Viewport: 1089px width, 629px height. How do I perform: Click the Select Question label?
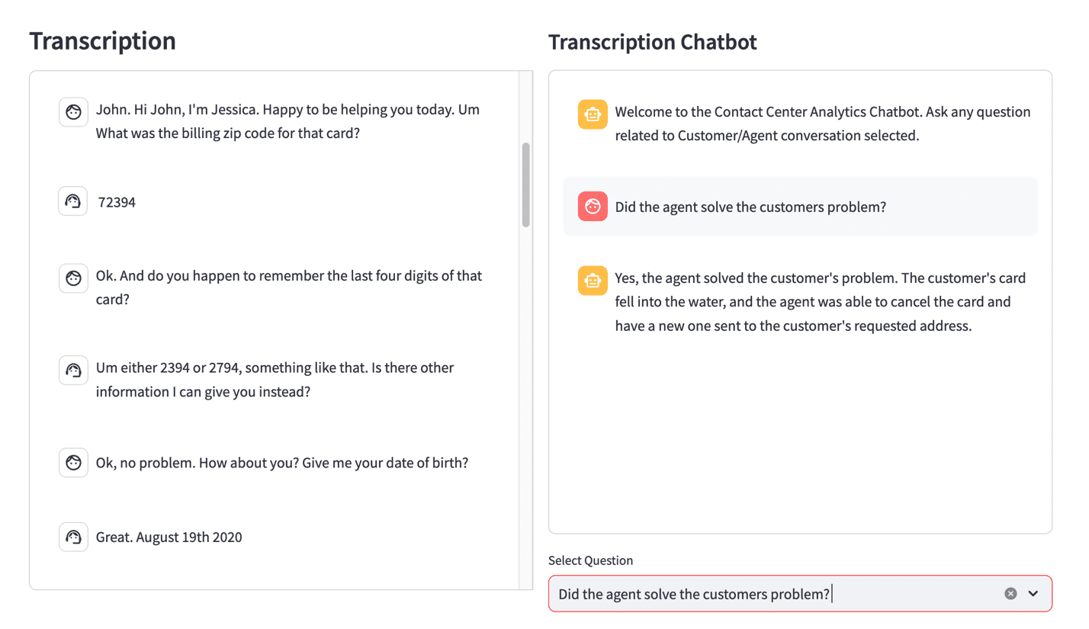(590, 560)
